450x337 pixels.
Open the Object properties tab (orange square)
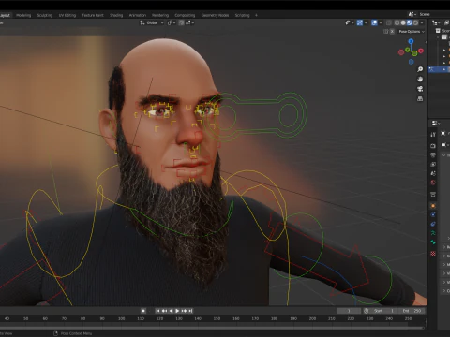[x=433, y=206]
